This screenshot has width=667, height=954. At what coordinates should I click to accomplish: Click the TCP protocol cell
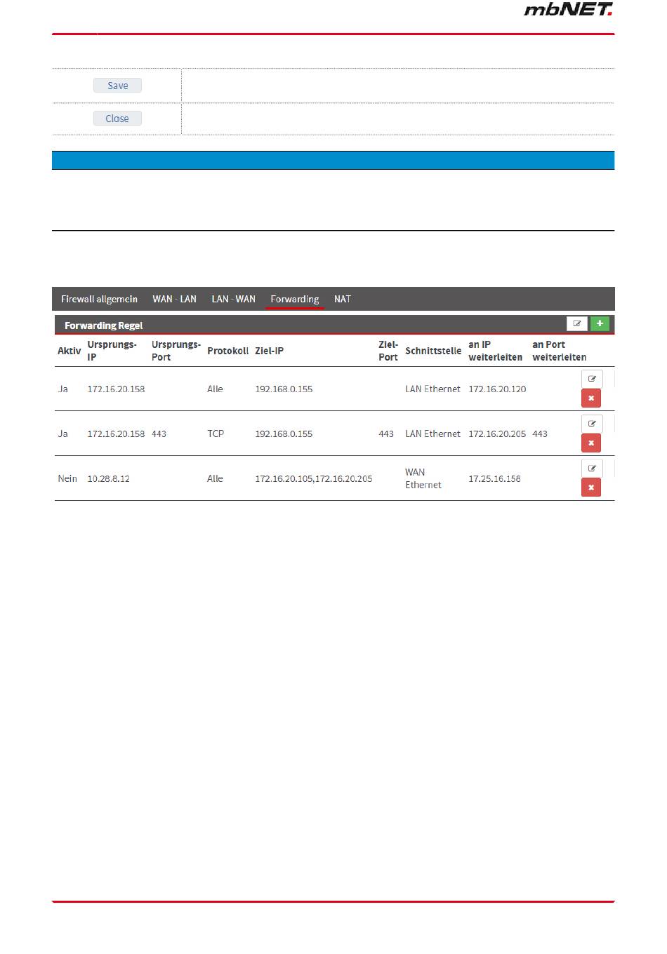[x=216, y=434]
